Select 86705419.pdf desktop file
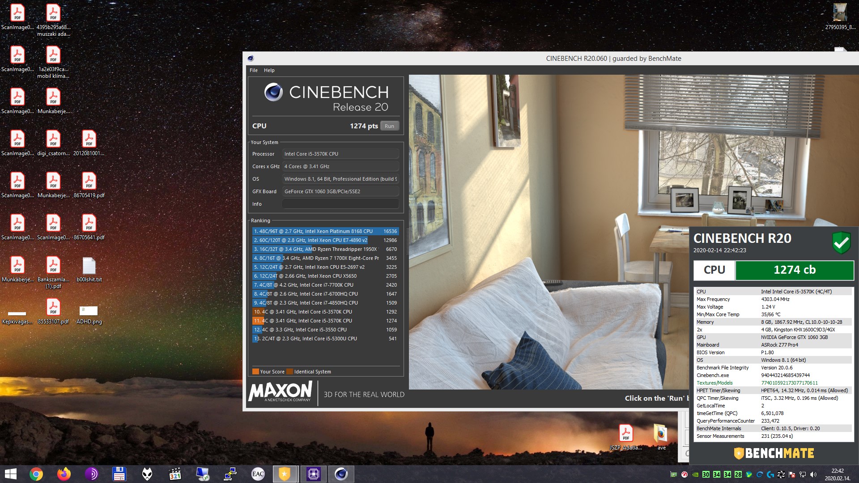The image size is (859, 483). click(x=89, y=185)
